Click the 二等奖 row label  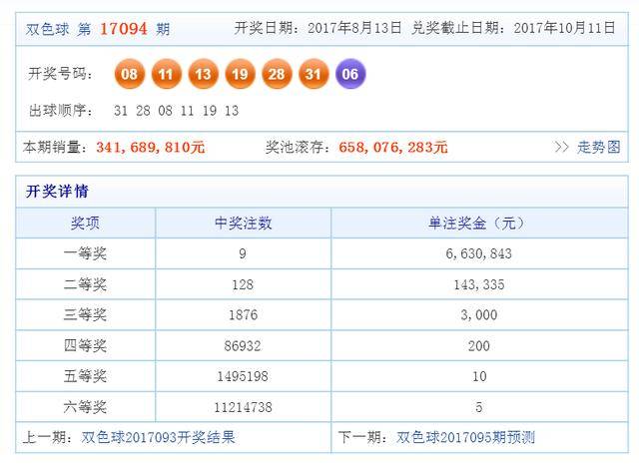85,284
